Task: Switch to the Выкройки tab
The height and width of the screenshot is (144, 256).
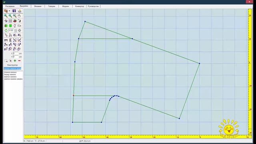Action: coord(24,6)
